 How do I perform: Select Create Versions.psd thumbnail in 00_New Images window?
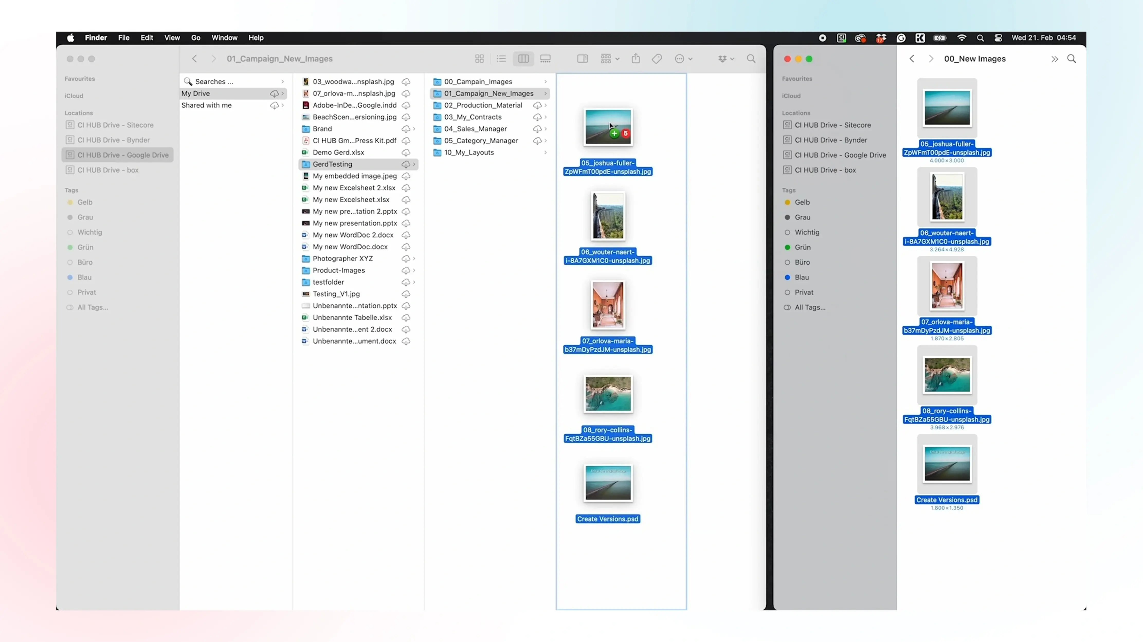click(947, 464)
